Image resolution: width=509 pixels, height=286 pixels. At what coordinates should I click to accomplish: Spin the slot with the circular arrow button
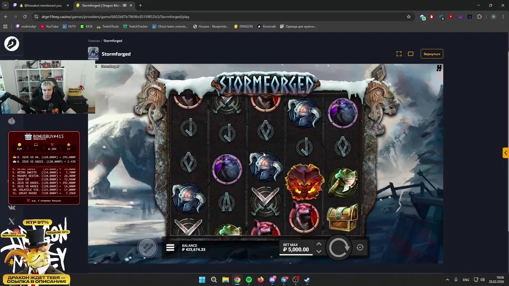[x=339, y=247]
